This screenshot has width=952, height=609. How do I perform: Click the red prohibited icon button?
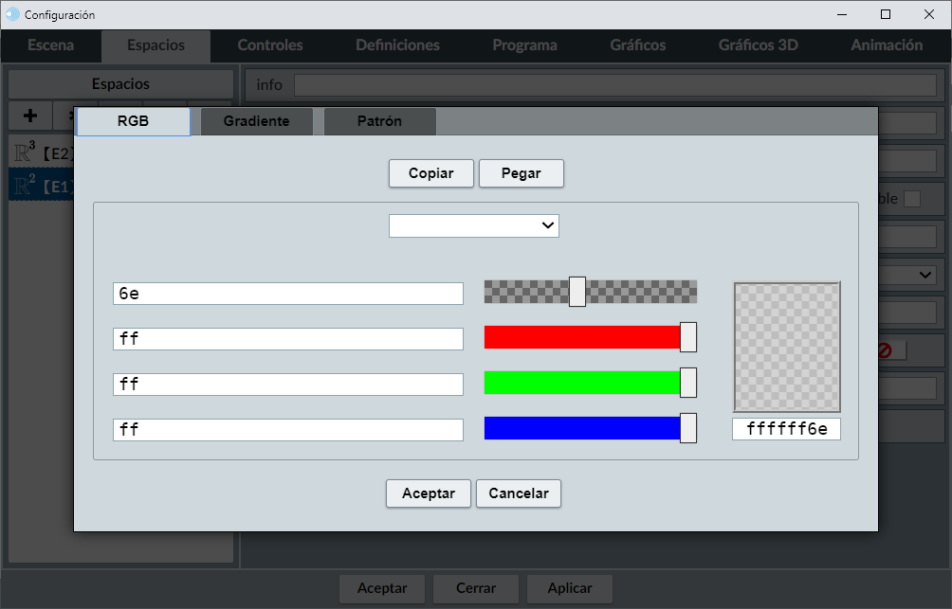[884, 350]
